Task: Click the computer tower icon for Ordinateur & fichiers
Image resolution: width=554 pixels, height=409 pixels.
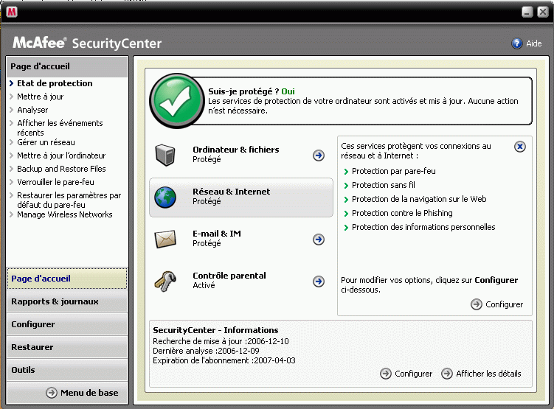Action: pyautogui.click(x=165, y=155)
